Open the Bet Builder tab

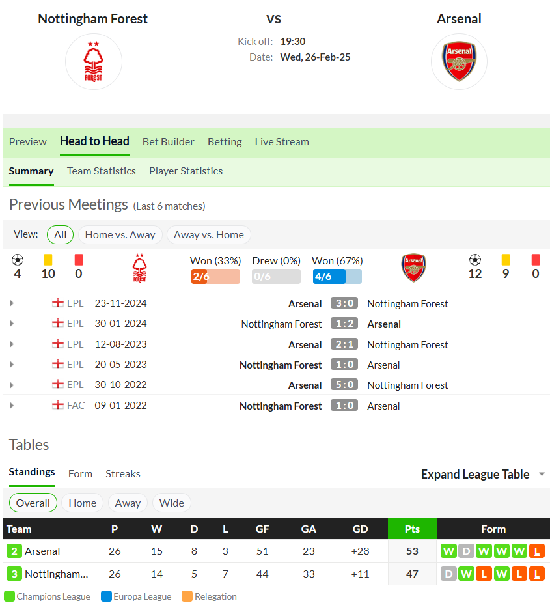coord(169,142)
